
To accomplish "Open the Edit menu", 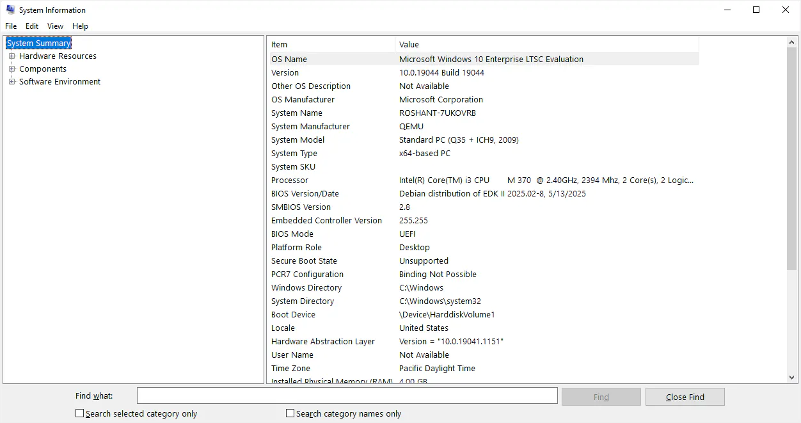I will [32, 26].
